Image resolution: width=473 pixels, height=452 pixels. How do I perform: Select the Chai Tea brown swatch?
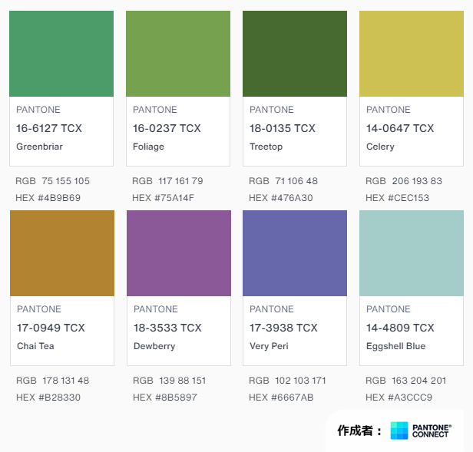62,253
